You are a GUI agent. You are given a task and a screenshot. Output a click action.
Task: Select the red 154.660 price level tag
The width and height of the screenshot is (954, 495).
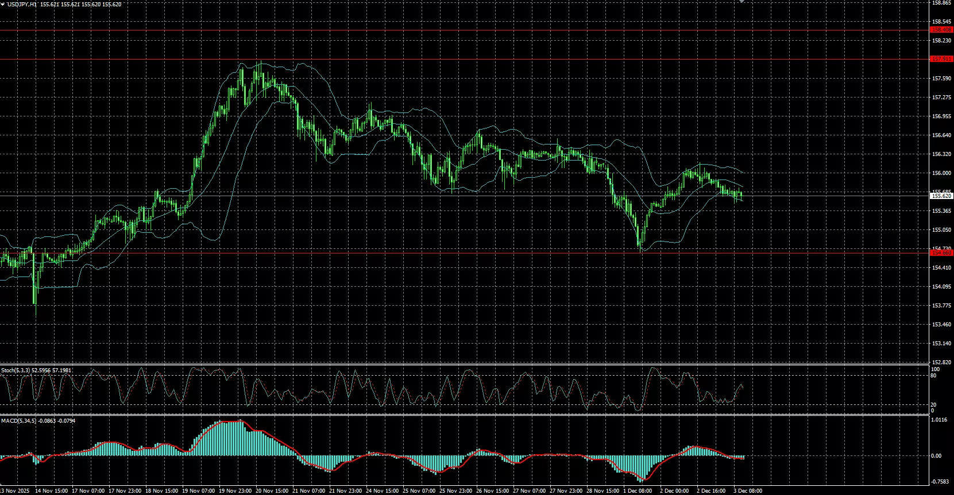click(x=941, y=253)
